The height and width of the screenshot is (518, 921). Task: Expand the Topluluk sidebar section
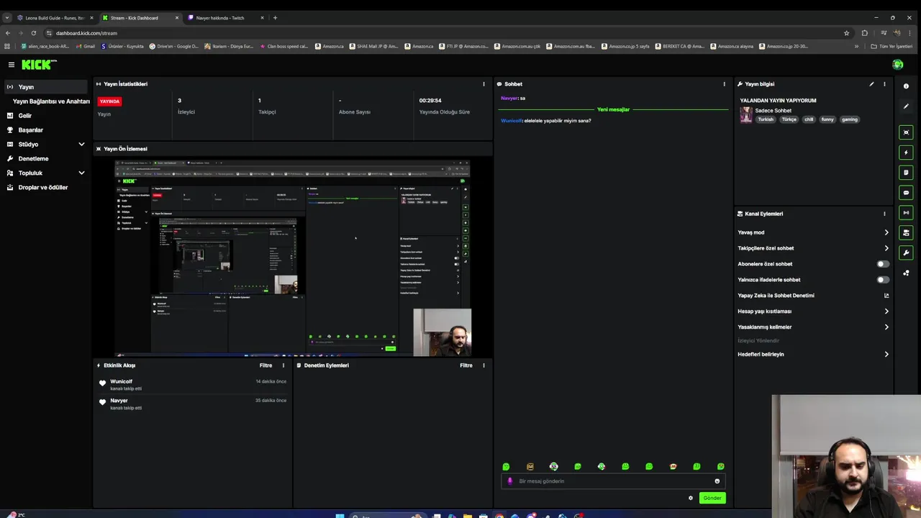(81, 173)
